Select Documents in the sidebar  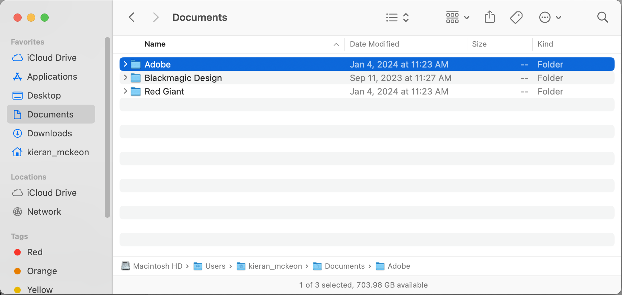point(51,114)
